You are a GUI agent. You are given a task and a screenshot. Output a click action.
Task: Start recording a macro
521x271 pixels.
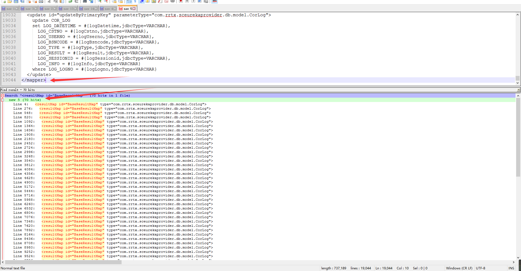coord(181,1)
